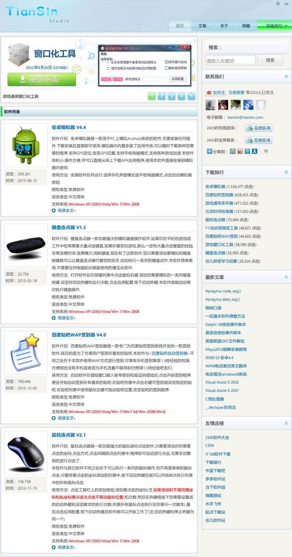This screenshot has width=292, height=557.
Task: Click the Weibo 加关注 follow button
Action: click(216, 93)
